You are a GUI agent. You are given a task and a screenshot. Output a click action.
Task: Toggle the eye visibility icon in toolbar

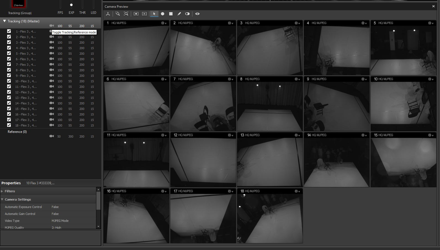[x=197, y=14]
